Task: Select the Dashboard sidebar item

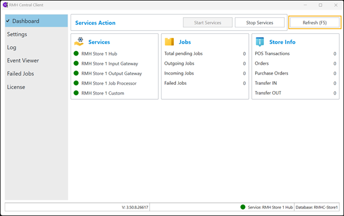Action: (37, 21)
